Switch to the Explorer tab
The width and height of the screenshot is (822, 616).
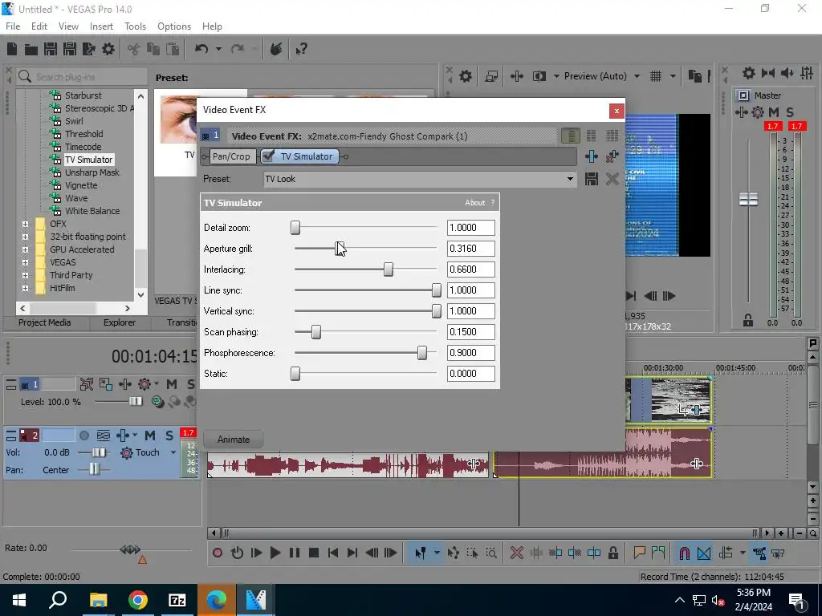(x=120, y=322)
